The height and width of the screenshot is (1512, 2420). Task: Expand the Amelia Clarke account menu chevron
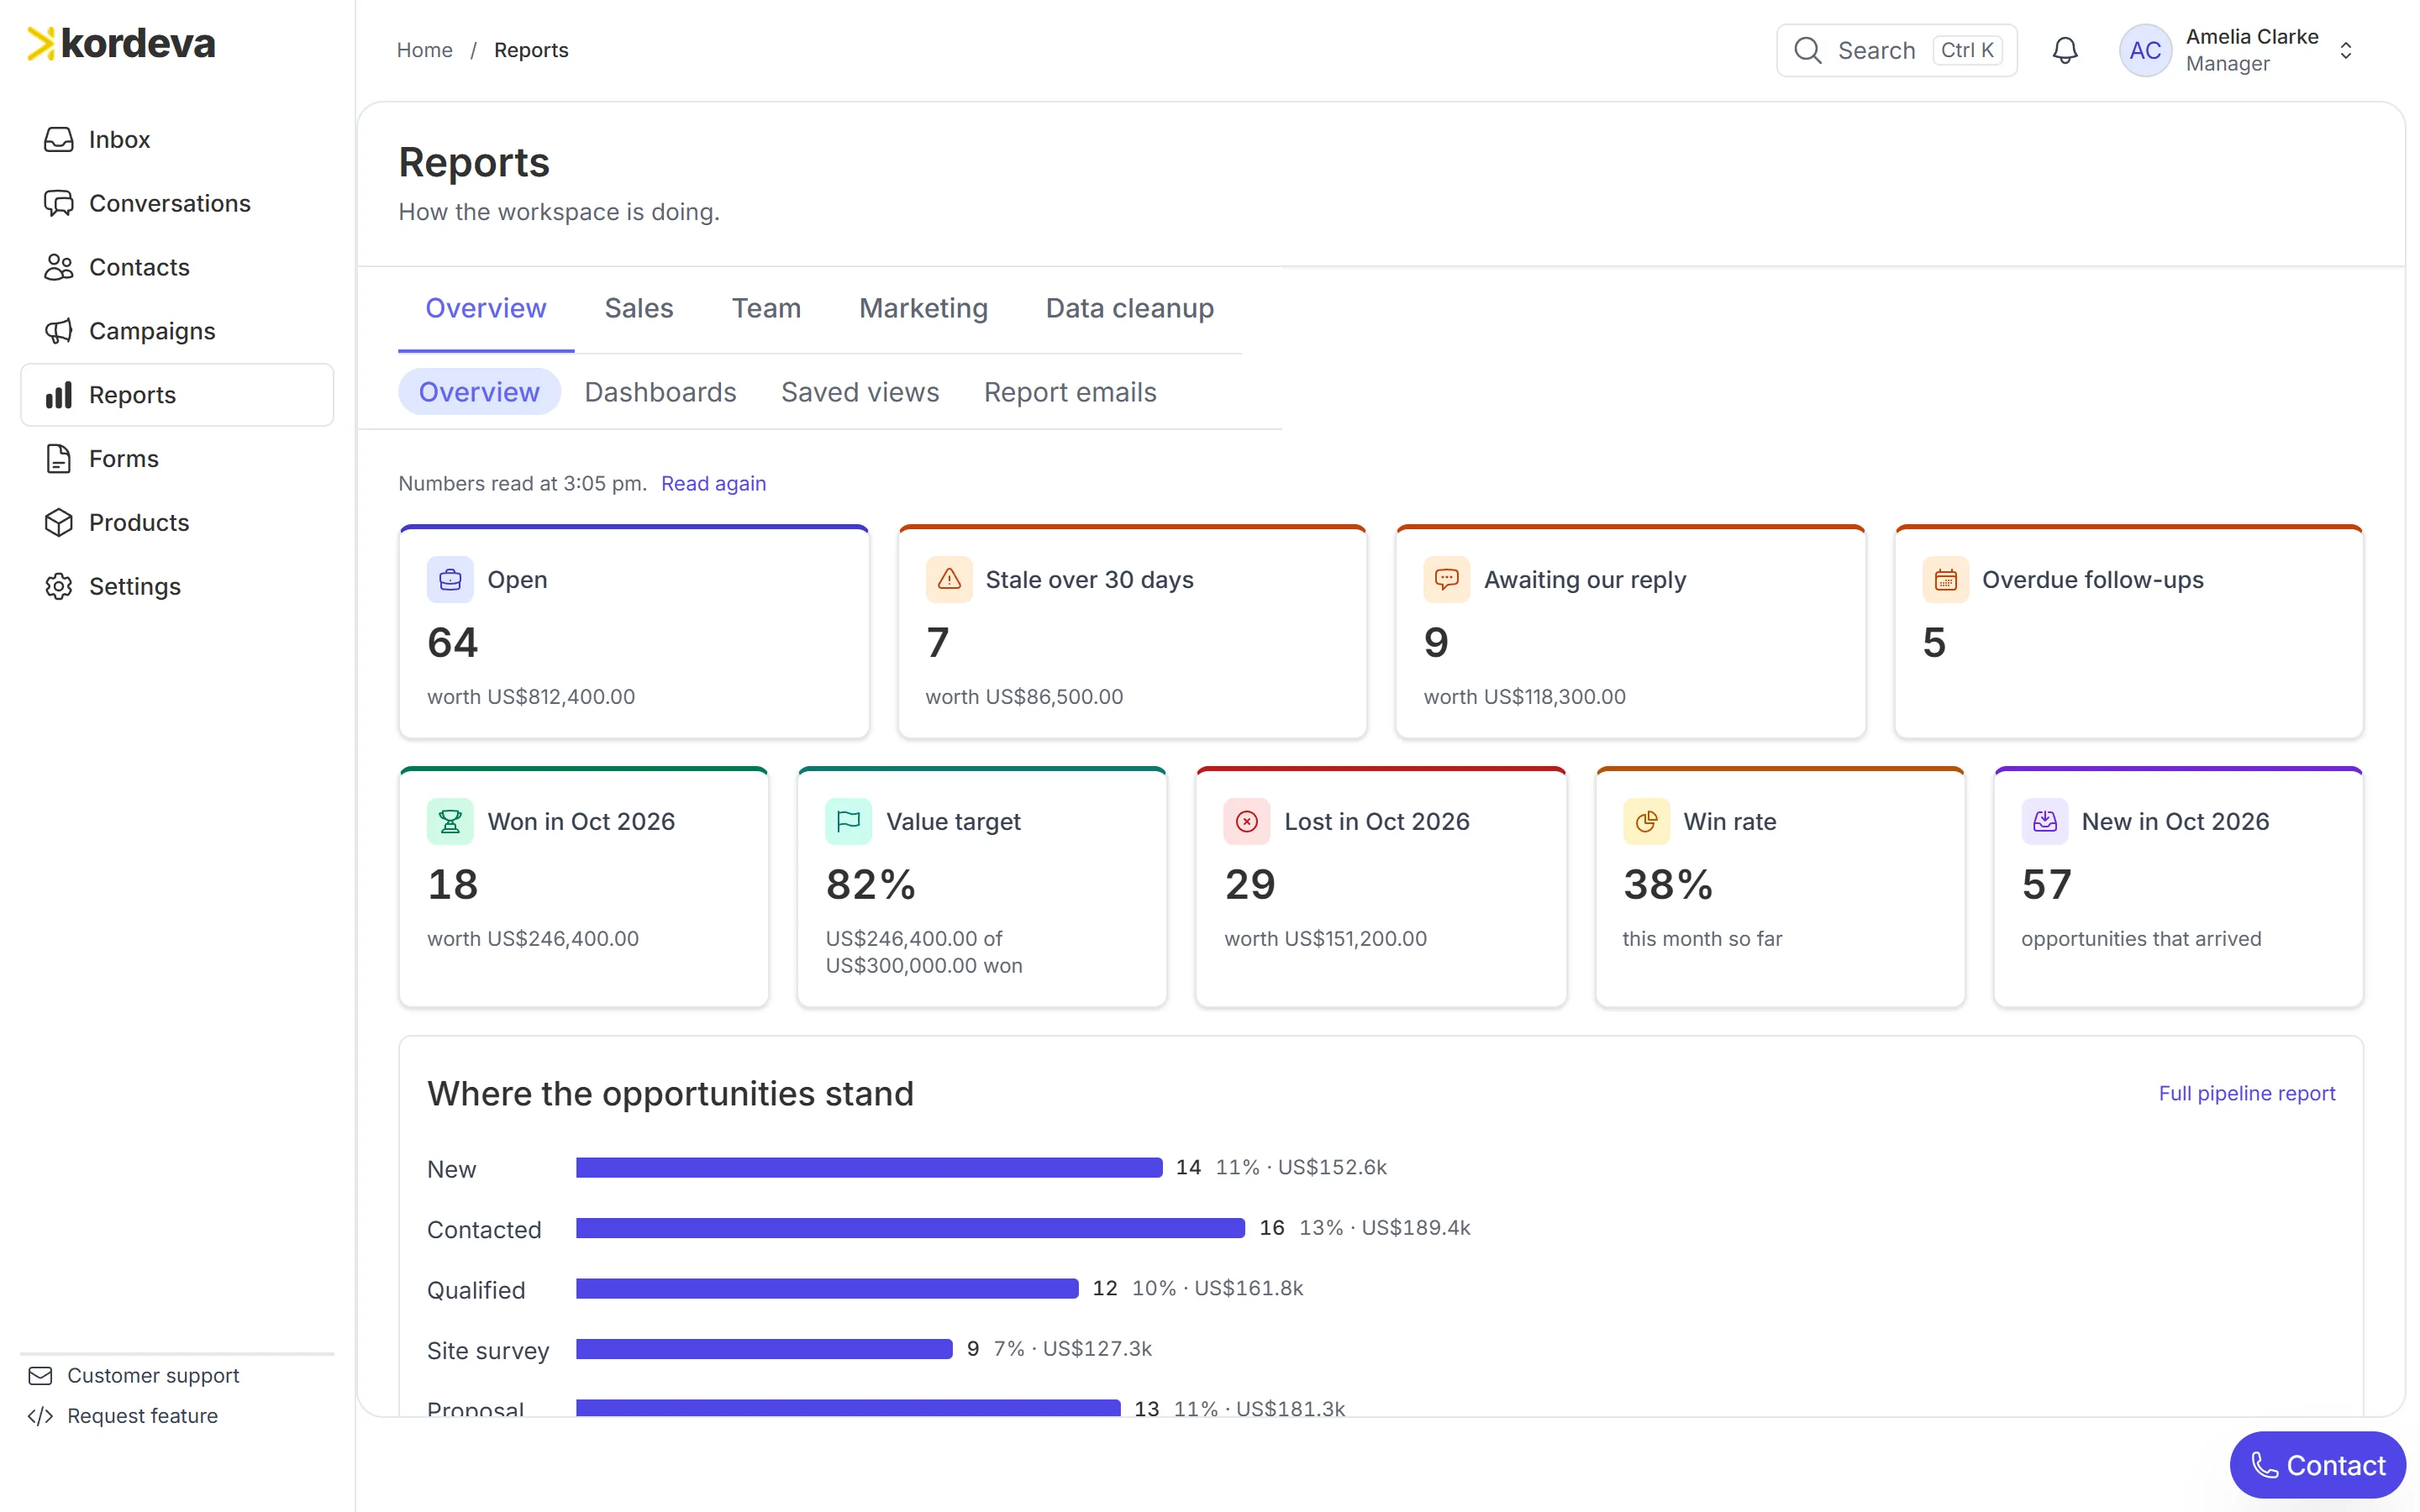2346,50
